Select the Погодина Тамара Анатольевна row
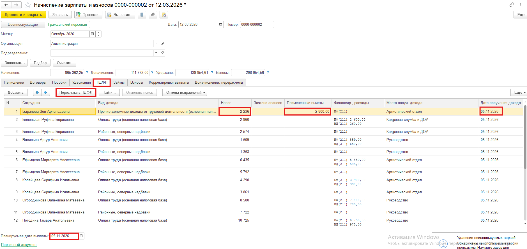 point(264,222)
